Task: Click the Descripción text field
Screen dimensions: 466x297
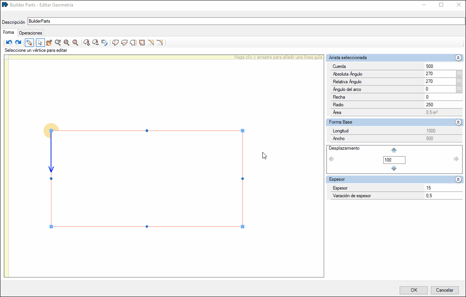Action: pos(246,21)
